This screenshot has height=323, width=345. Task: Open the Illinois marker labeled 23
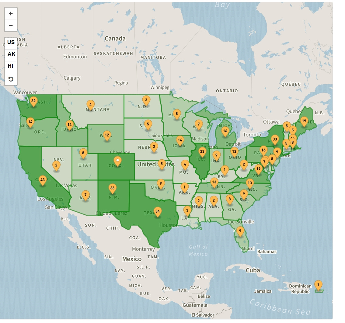(202, 152)
